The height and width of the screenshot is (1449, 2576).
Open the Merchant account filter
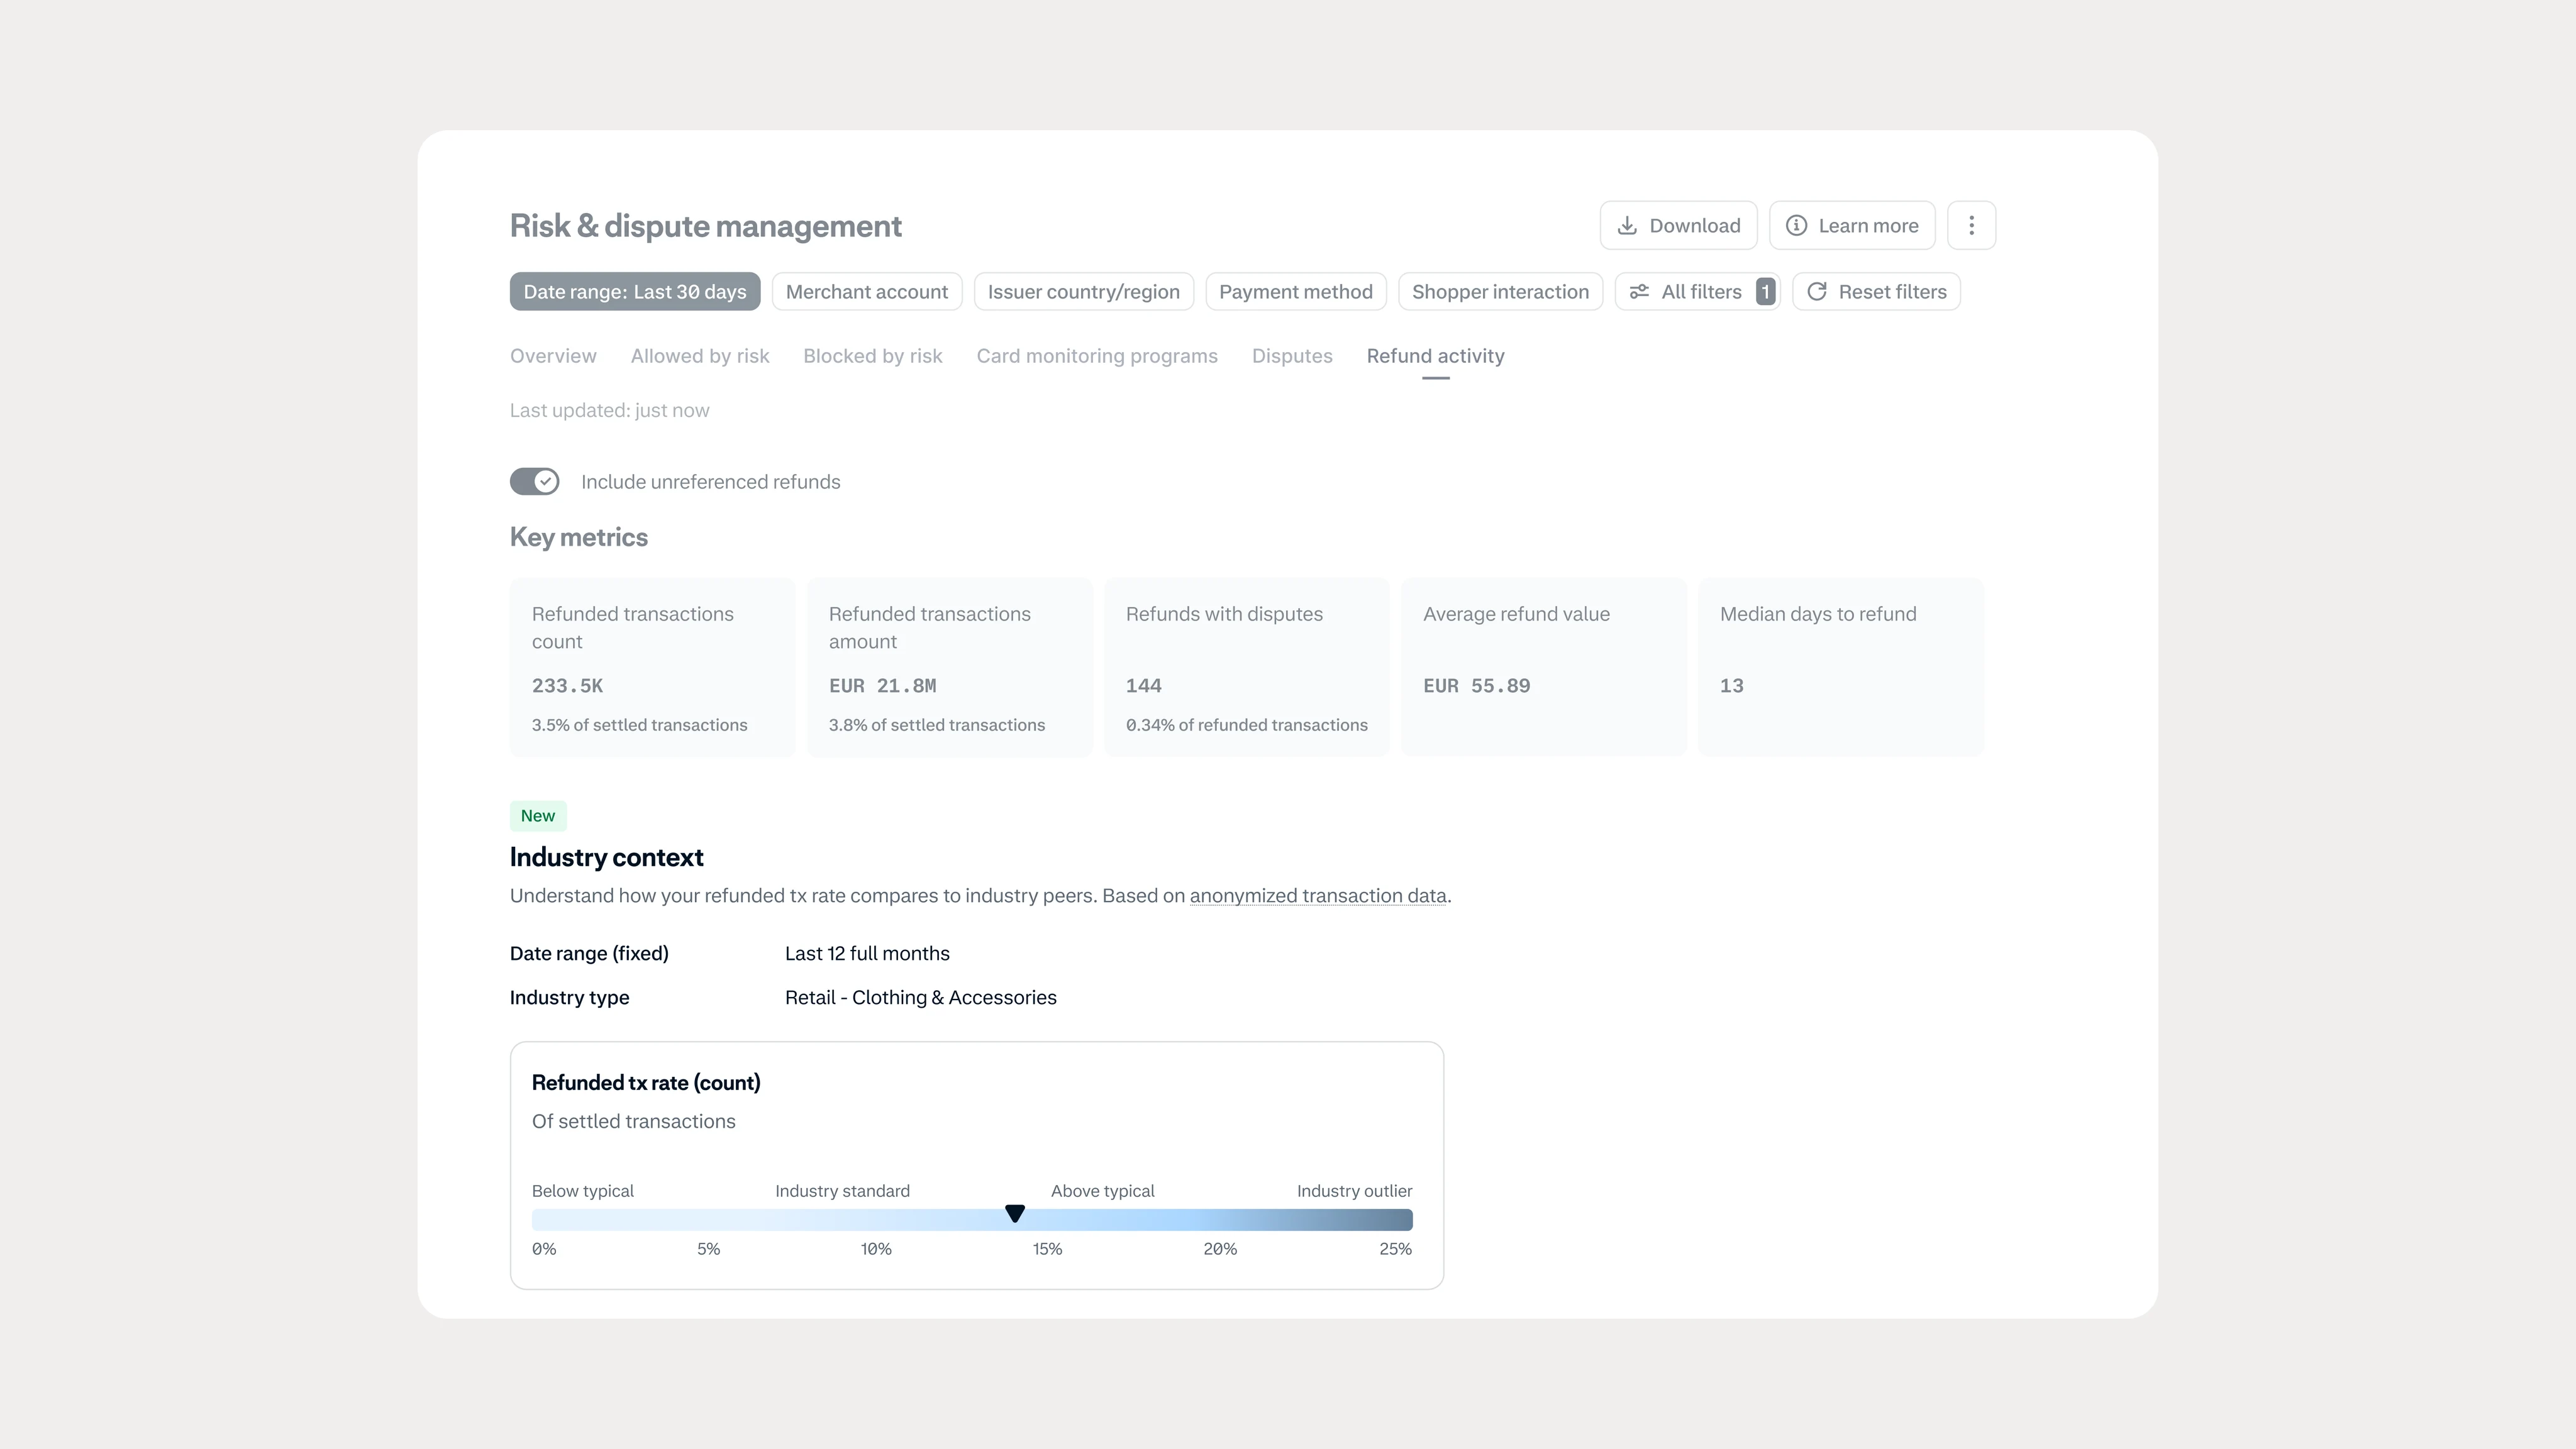coord(867,292)
